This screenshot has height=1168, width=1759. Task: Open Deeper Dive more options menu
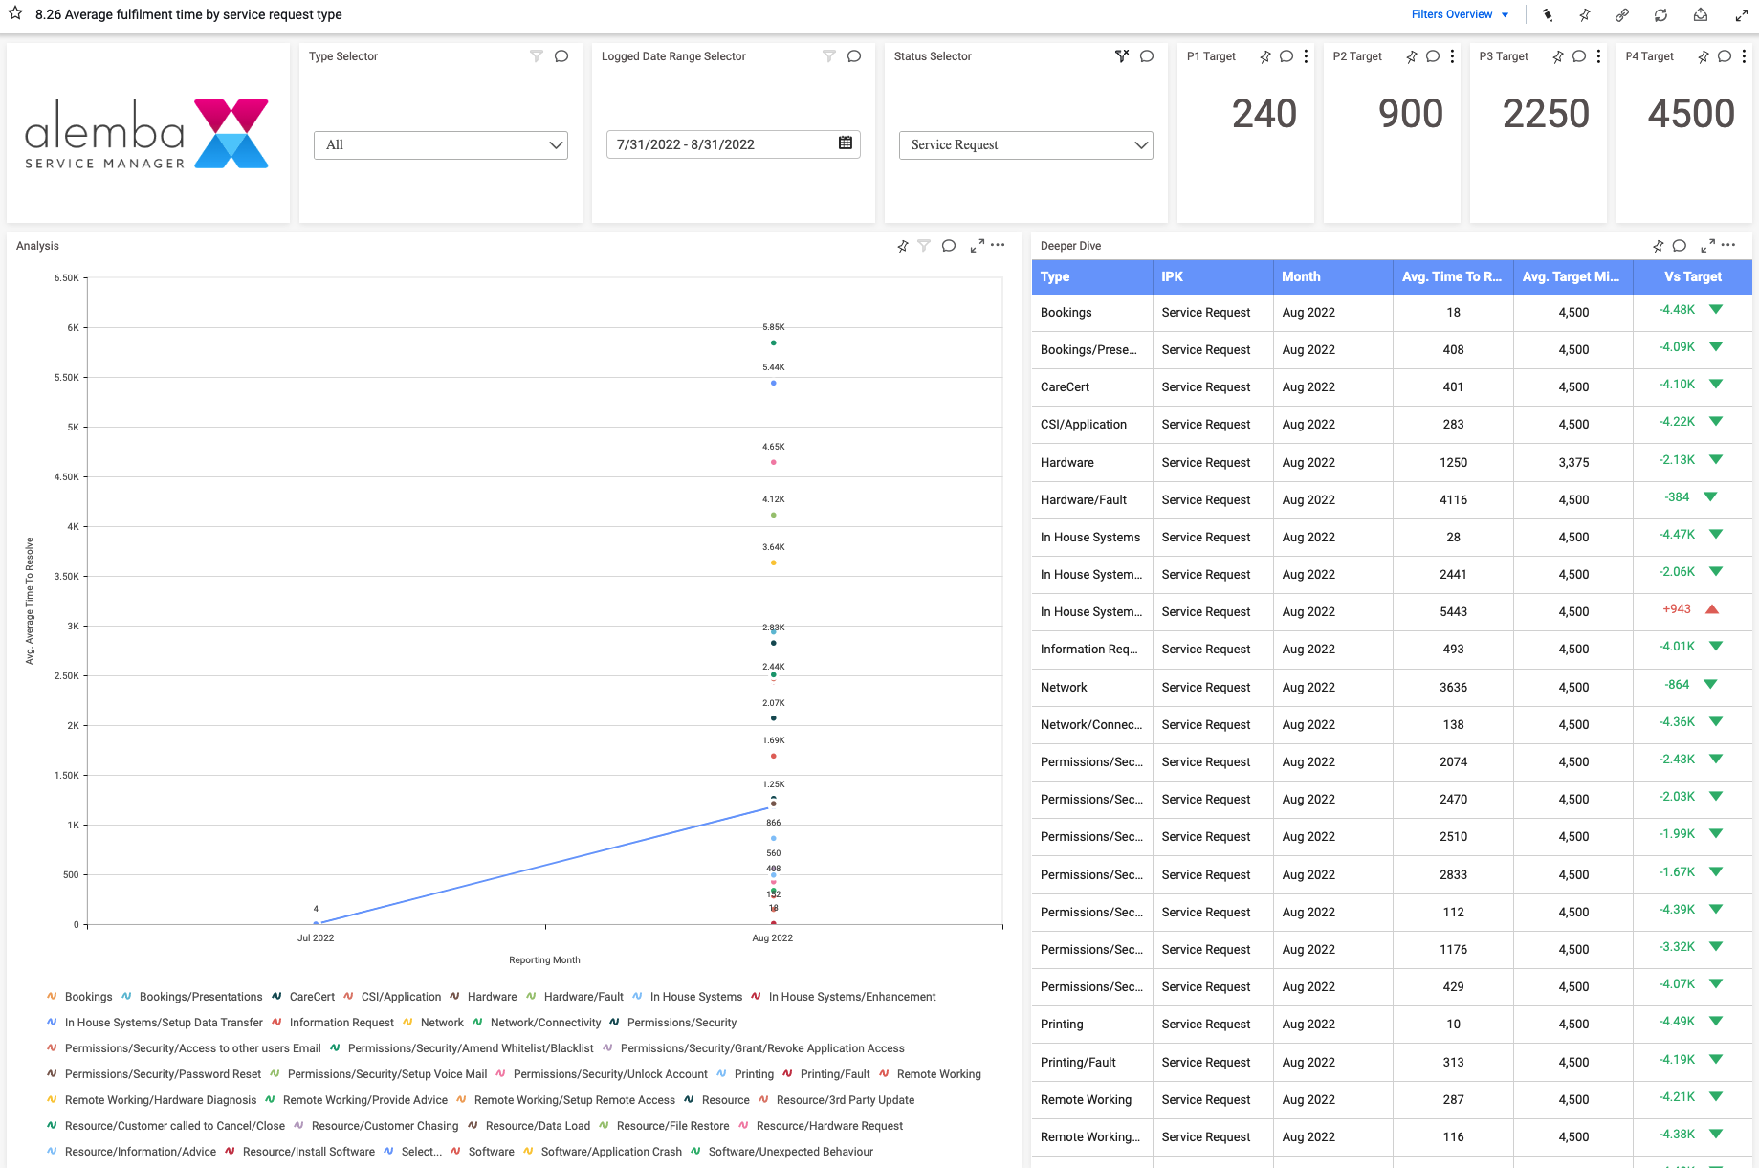(x=1728, y=246)
